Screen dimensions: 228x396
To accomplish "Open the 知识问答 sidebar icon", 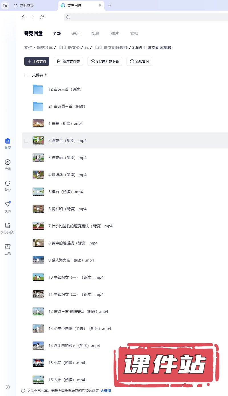I will click(8, 228).
